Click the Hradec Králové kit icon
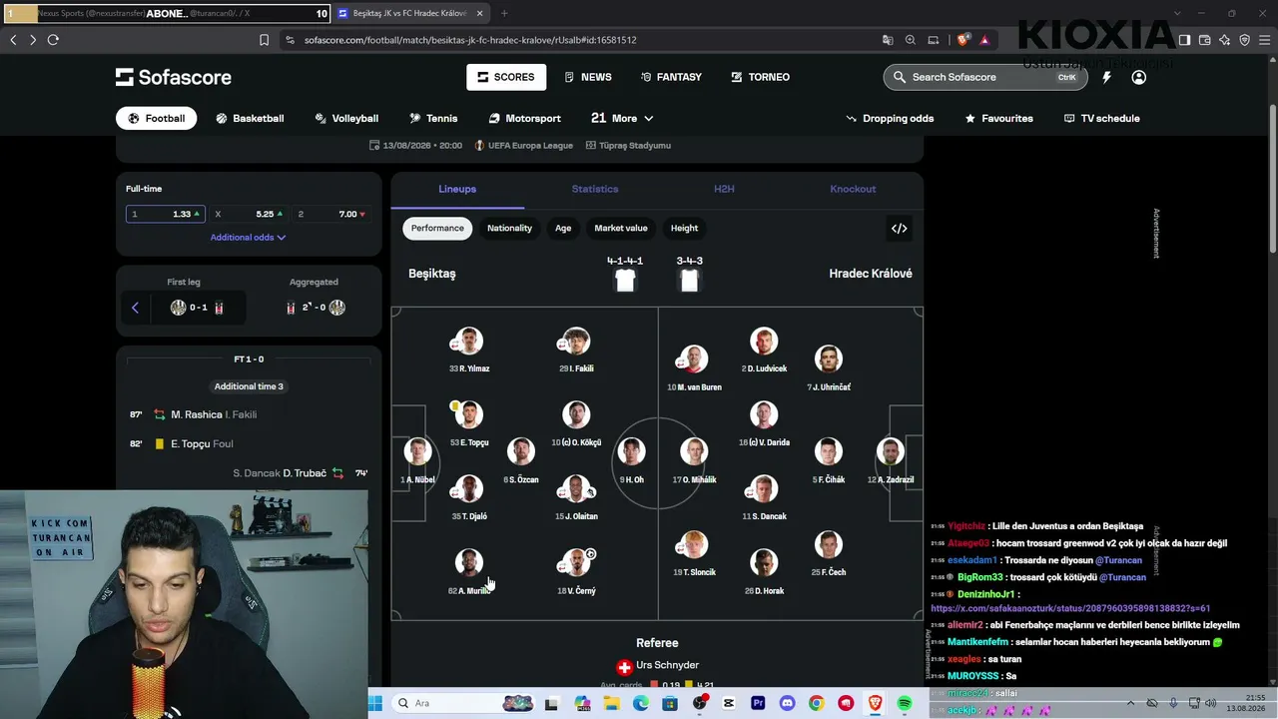This screenshot has width=1278, height=719. (689, 281)
